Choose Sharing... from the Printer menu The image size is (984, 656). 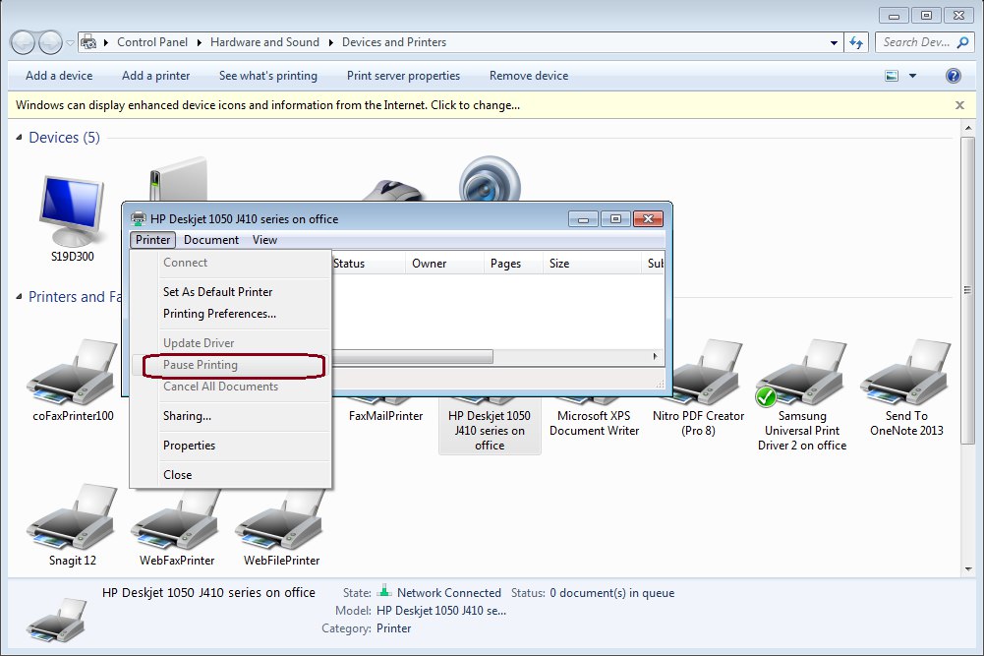click(x=231, y=416)
